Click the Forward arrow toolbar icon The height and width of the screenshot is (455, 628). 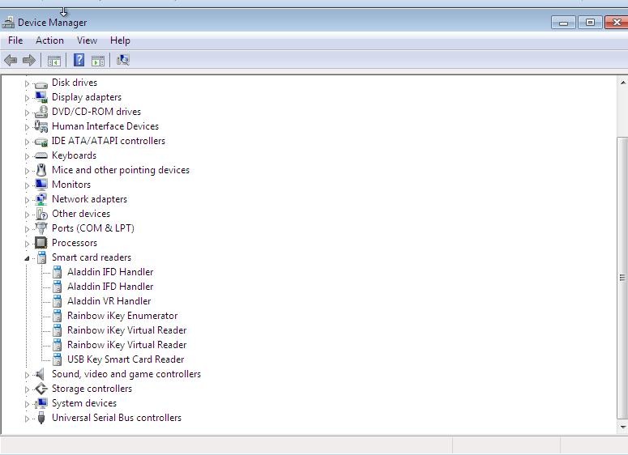[29, 61]
